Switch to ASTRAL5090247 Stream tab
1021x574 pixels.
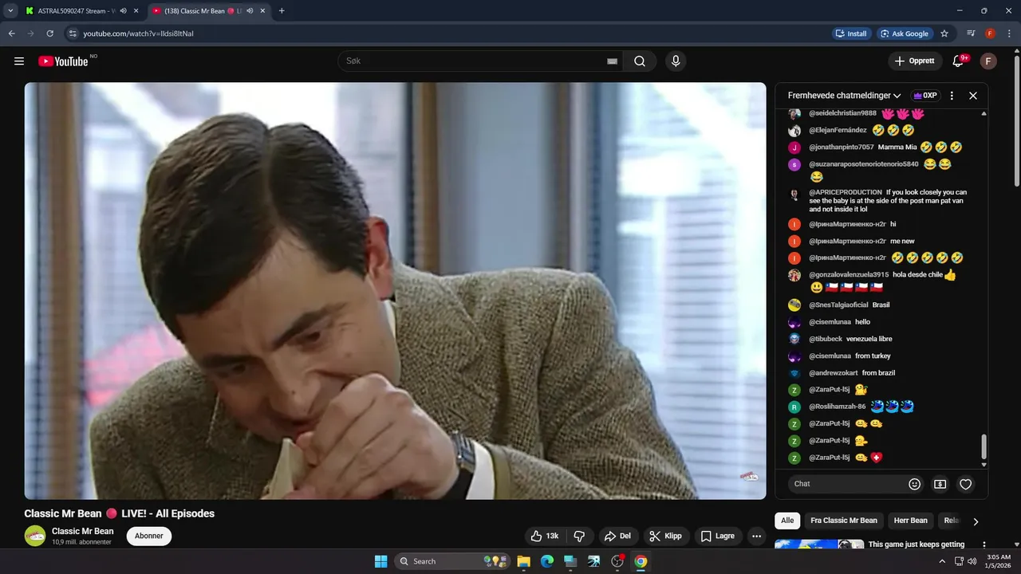click(76, 11)
